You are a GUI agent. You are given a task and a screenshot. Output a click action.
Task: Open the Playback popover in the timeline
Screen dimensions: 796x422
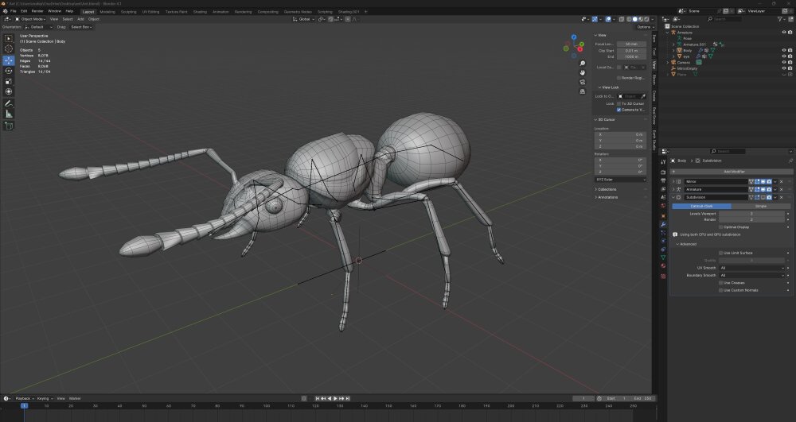(x=23, y=399)
